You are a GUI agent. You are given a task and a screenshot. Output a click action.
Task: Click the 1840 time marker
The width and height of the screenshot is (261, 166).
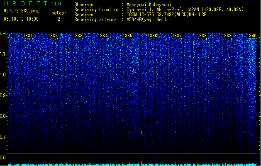pos(251,35)
